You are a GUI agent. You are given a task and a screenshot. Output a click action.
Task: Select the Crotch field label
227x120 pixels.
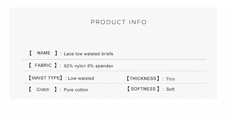(43, 89)
